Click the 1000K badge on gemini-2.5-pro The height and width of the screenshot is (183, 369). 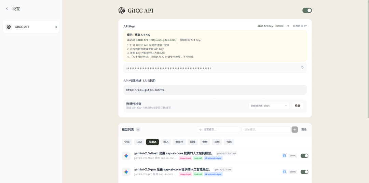click(293, 172)
